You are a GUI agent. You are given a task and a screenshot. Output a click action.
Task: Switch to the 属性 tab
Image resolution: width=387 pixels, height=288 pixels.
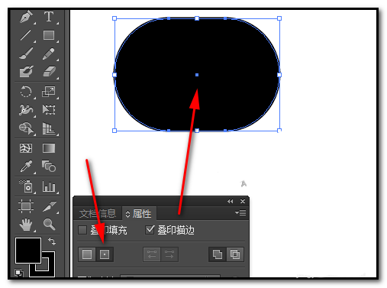(x=142, y=214)
